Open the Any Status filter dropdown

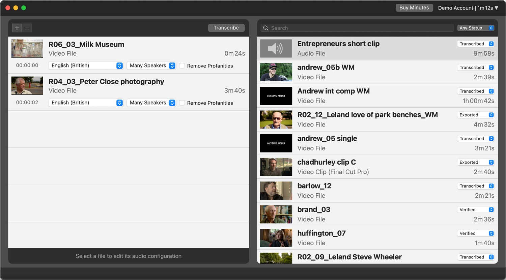click(x=476, y=28)
